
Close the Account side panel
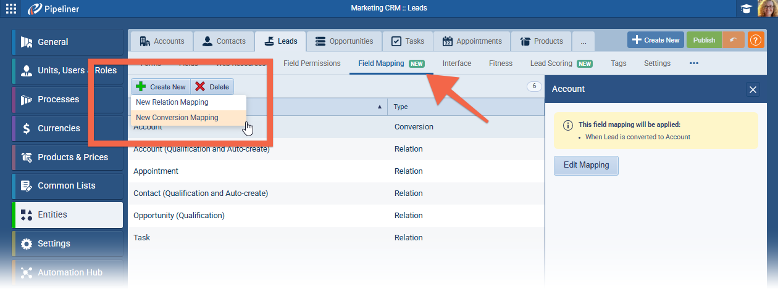pyautogui.click(x=753, y=89)
